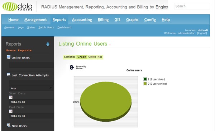Click the Last Connection Attempts icon
The width and height of the screenshot is (215, 131).
[9, 75]
